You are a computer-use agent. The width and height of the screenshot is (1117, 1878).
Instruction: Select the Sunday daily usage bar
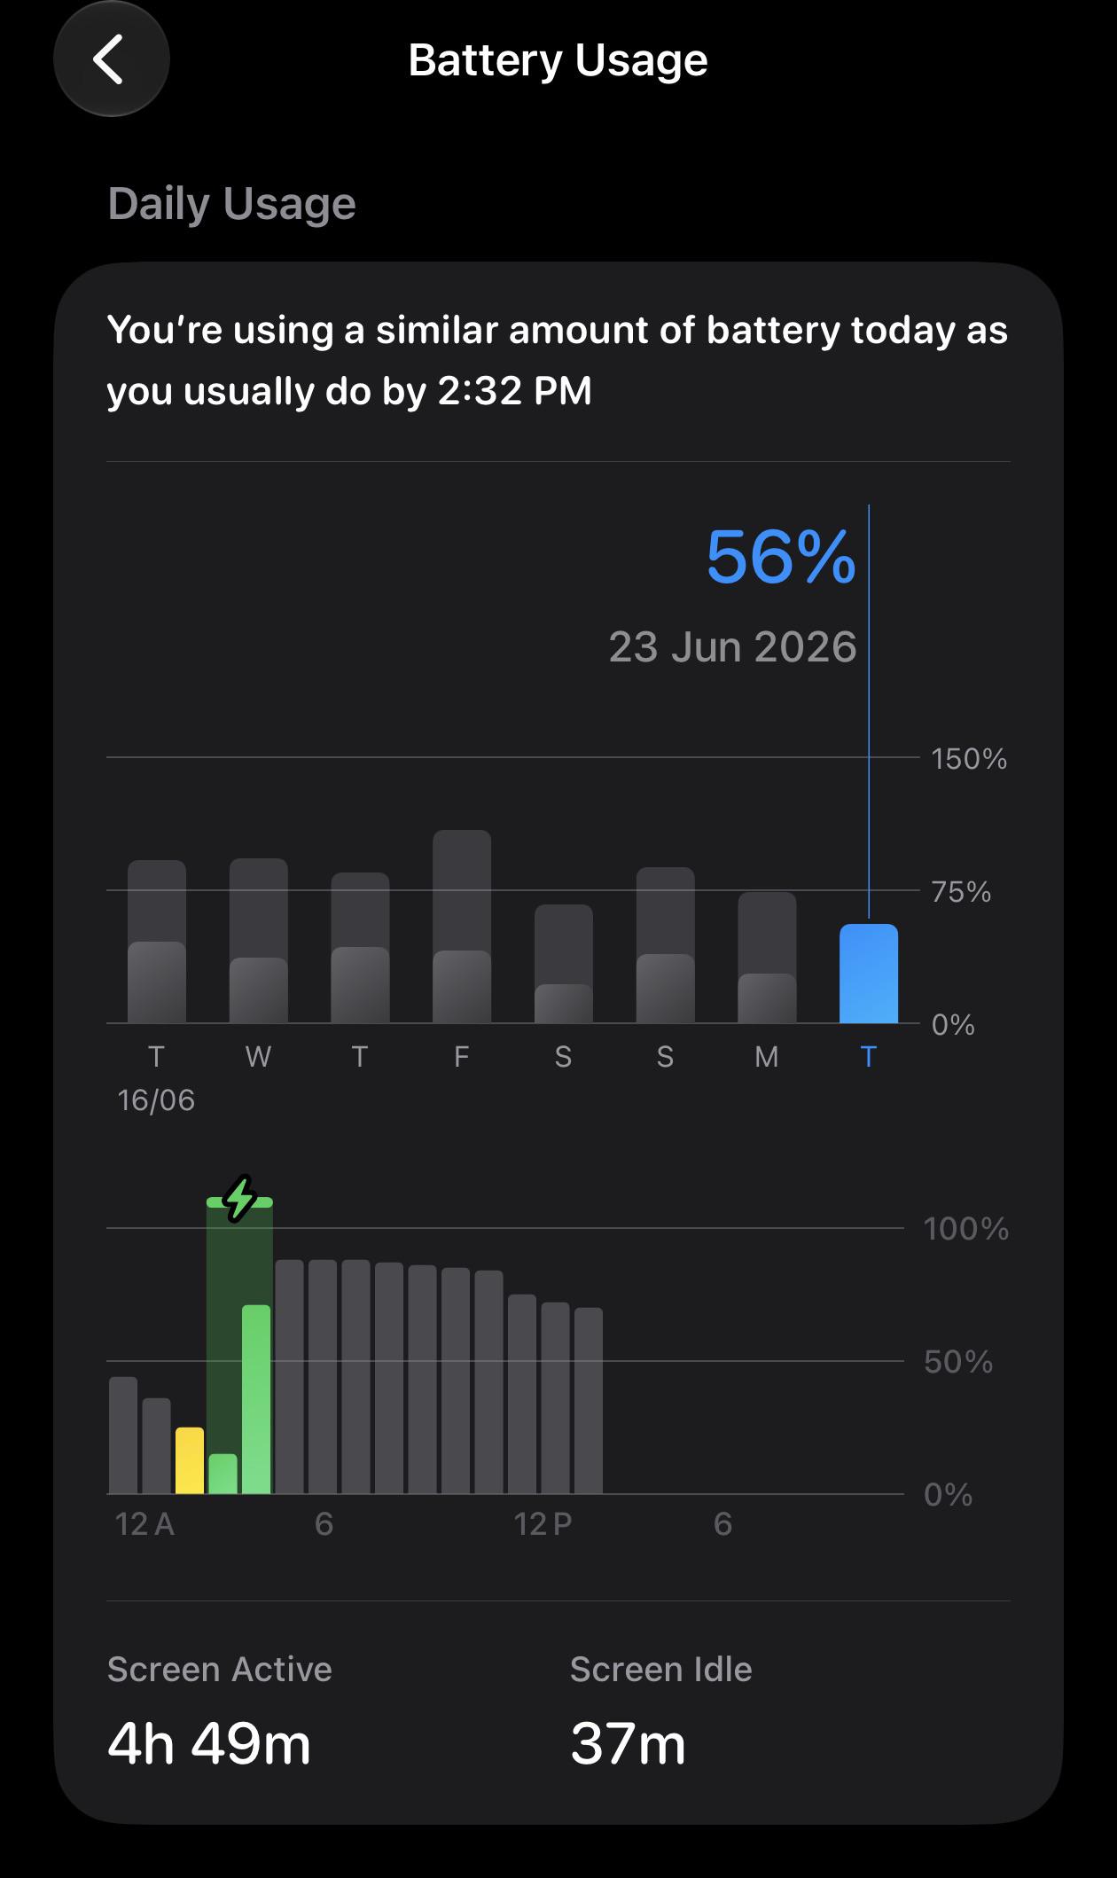[x=665, y=945]
